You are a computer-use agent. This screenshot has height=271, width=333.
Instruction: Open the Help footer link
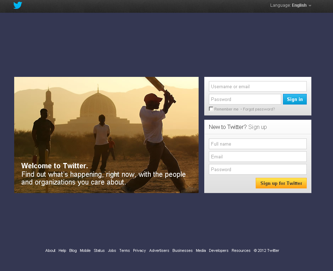62,250
